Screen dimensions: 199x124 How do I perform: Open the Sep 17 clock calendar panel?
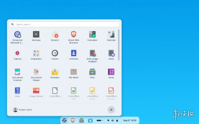[x=130, y=120]
